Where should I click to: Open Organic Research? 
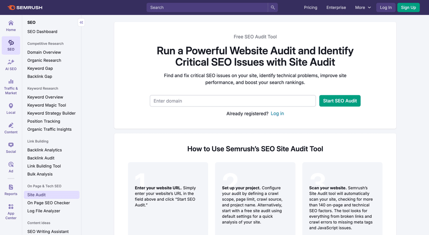(x=44, y=60)
